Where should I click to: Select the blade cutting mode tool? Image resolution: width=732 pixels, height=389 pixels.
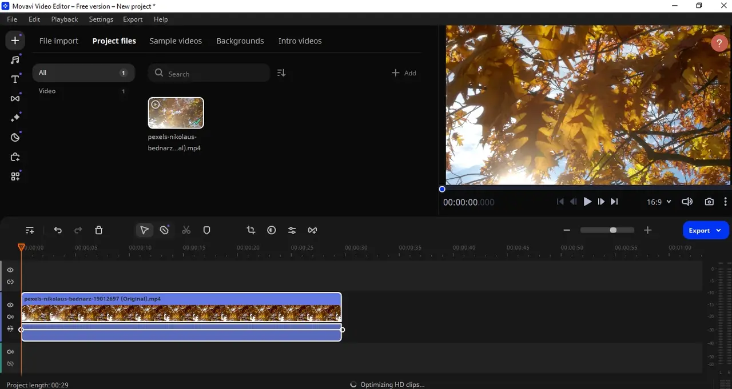click(x=165, y=230)
